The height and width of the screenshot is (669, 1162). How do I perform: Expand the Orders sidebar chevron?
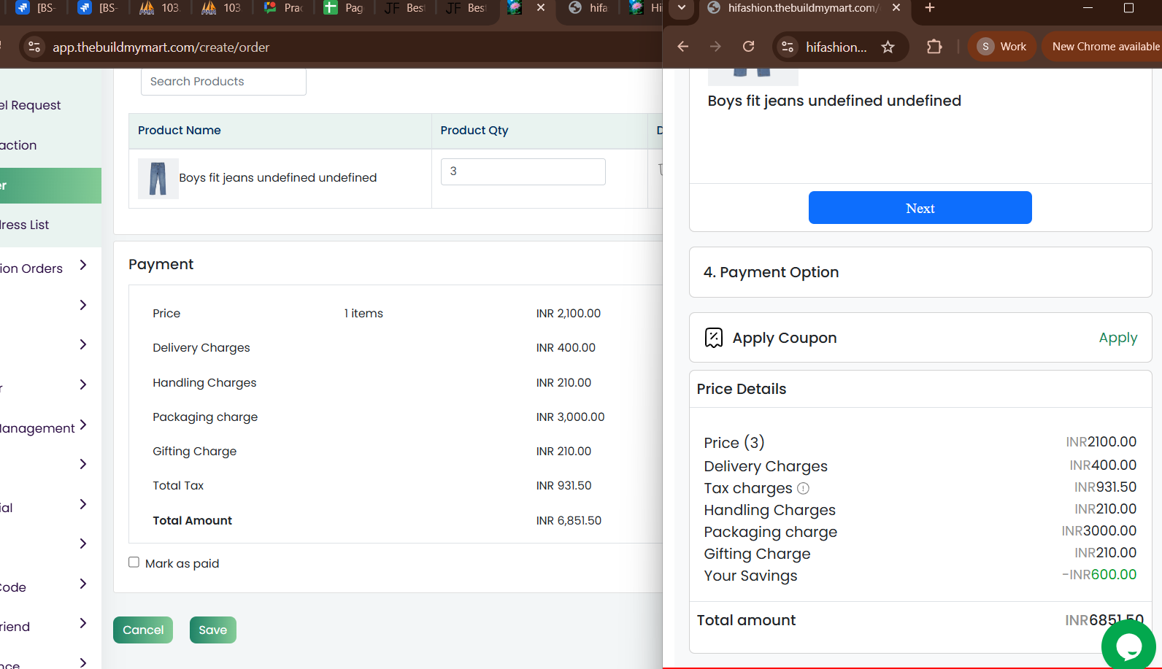coord(83,265)
